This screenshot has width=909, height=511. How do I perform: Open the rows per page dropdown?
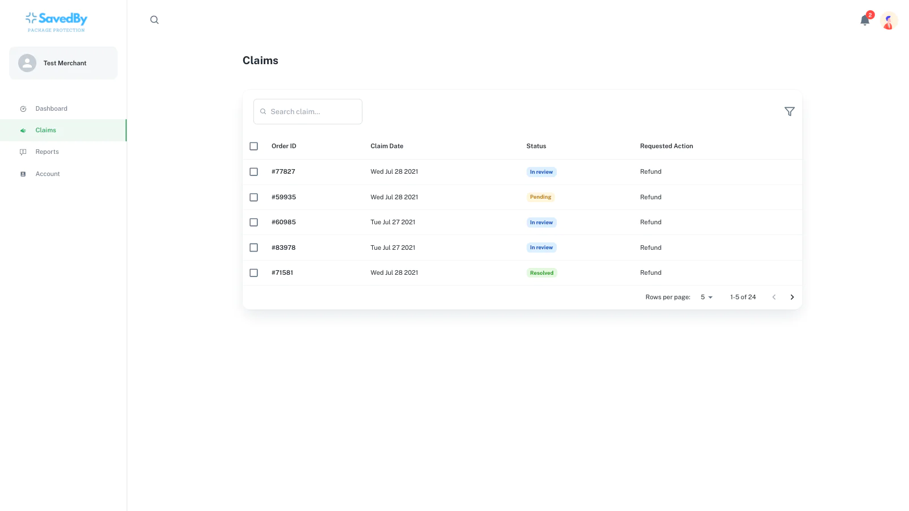pyautogui.click(x=706, y=298)
